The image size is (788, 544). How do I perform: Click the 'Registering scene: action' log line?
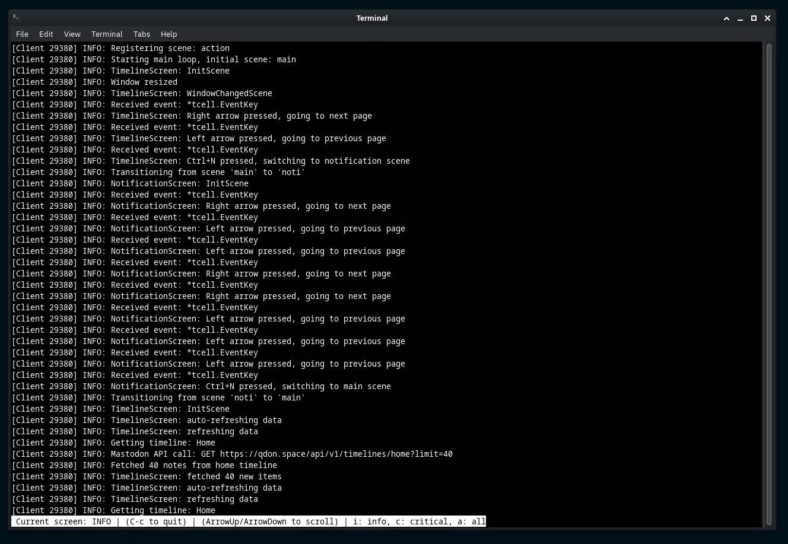coord(170,48)
